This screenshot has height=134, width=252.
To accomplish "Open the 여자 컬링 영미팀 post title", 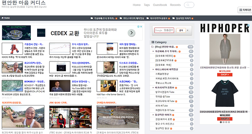I will point(128,44).
